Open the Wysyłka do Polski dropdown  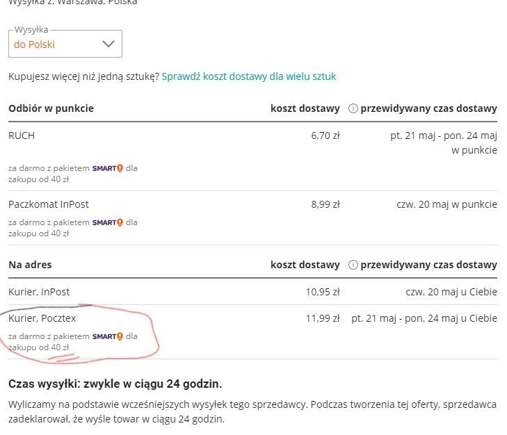click(65, 44)
